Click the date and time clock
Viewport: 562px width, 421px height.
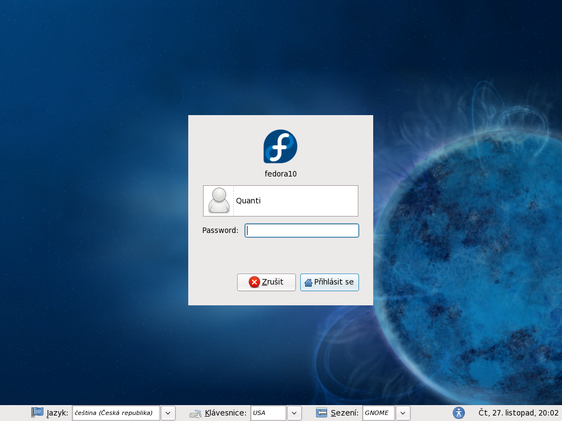[518, 413]
